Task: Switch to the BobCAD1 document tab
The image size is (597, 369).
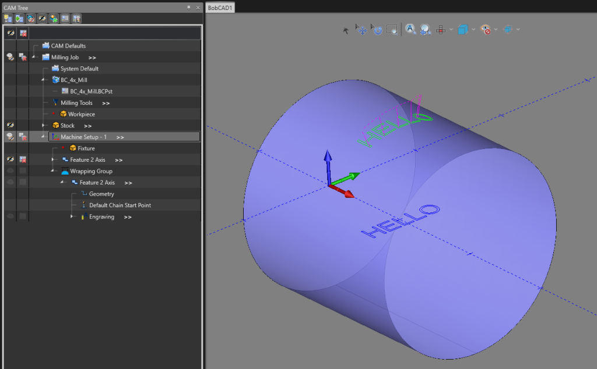Action: [219, 8]
